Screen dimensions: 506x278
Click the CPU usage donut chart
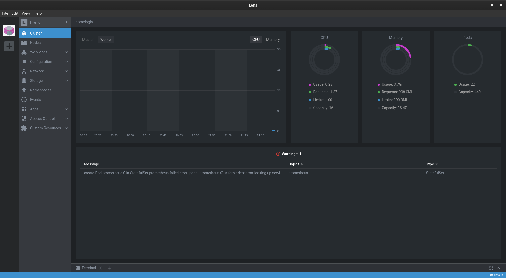[324, 59]
